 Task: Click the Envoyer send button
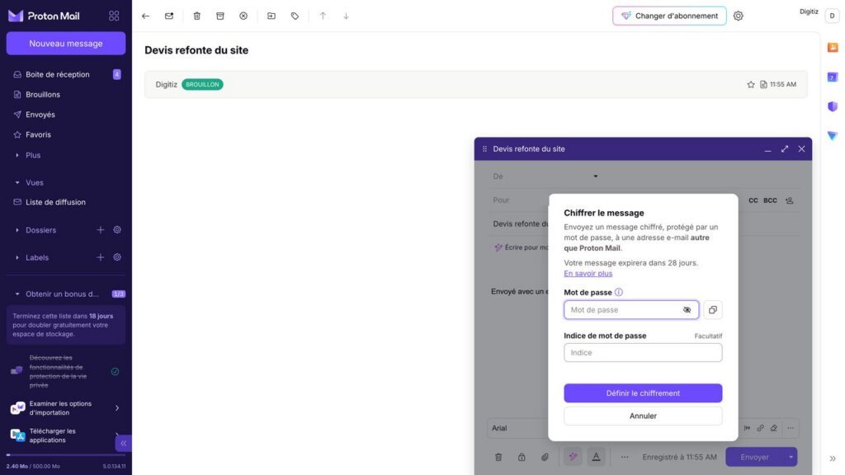point(754,457)
